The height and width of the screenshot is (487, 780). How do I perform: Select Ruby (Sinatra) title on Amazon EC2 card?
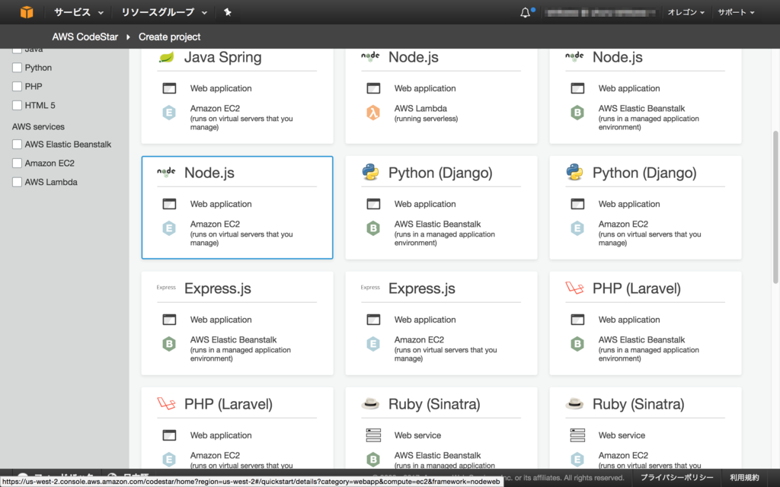pos(638,404)
